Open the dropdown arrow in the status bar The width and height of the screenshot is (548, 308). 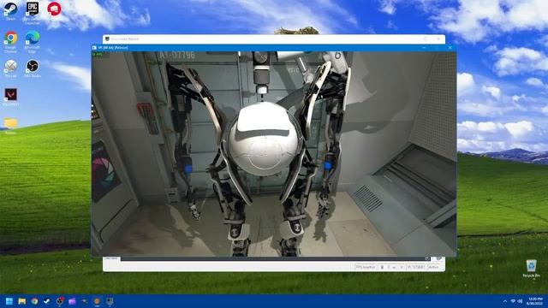(402, 267)
